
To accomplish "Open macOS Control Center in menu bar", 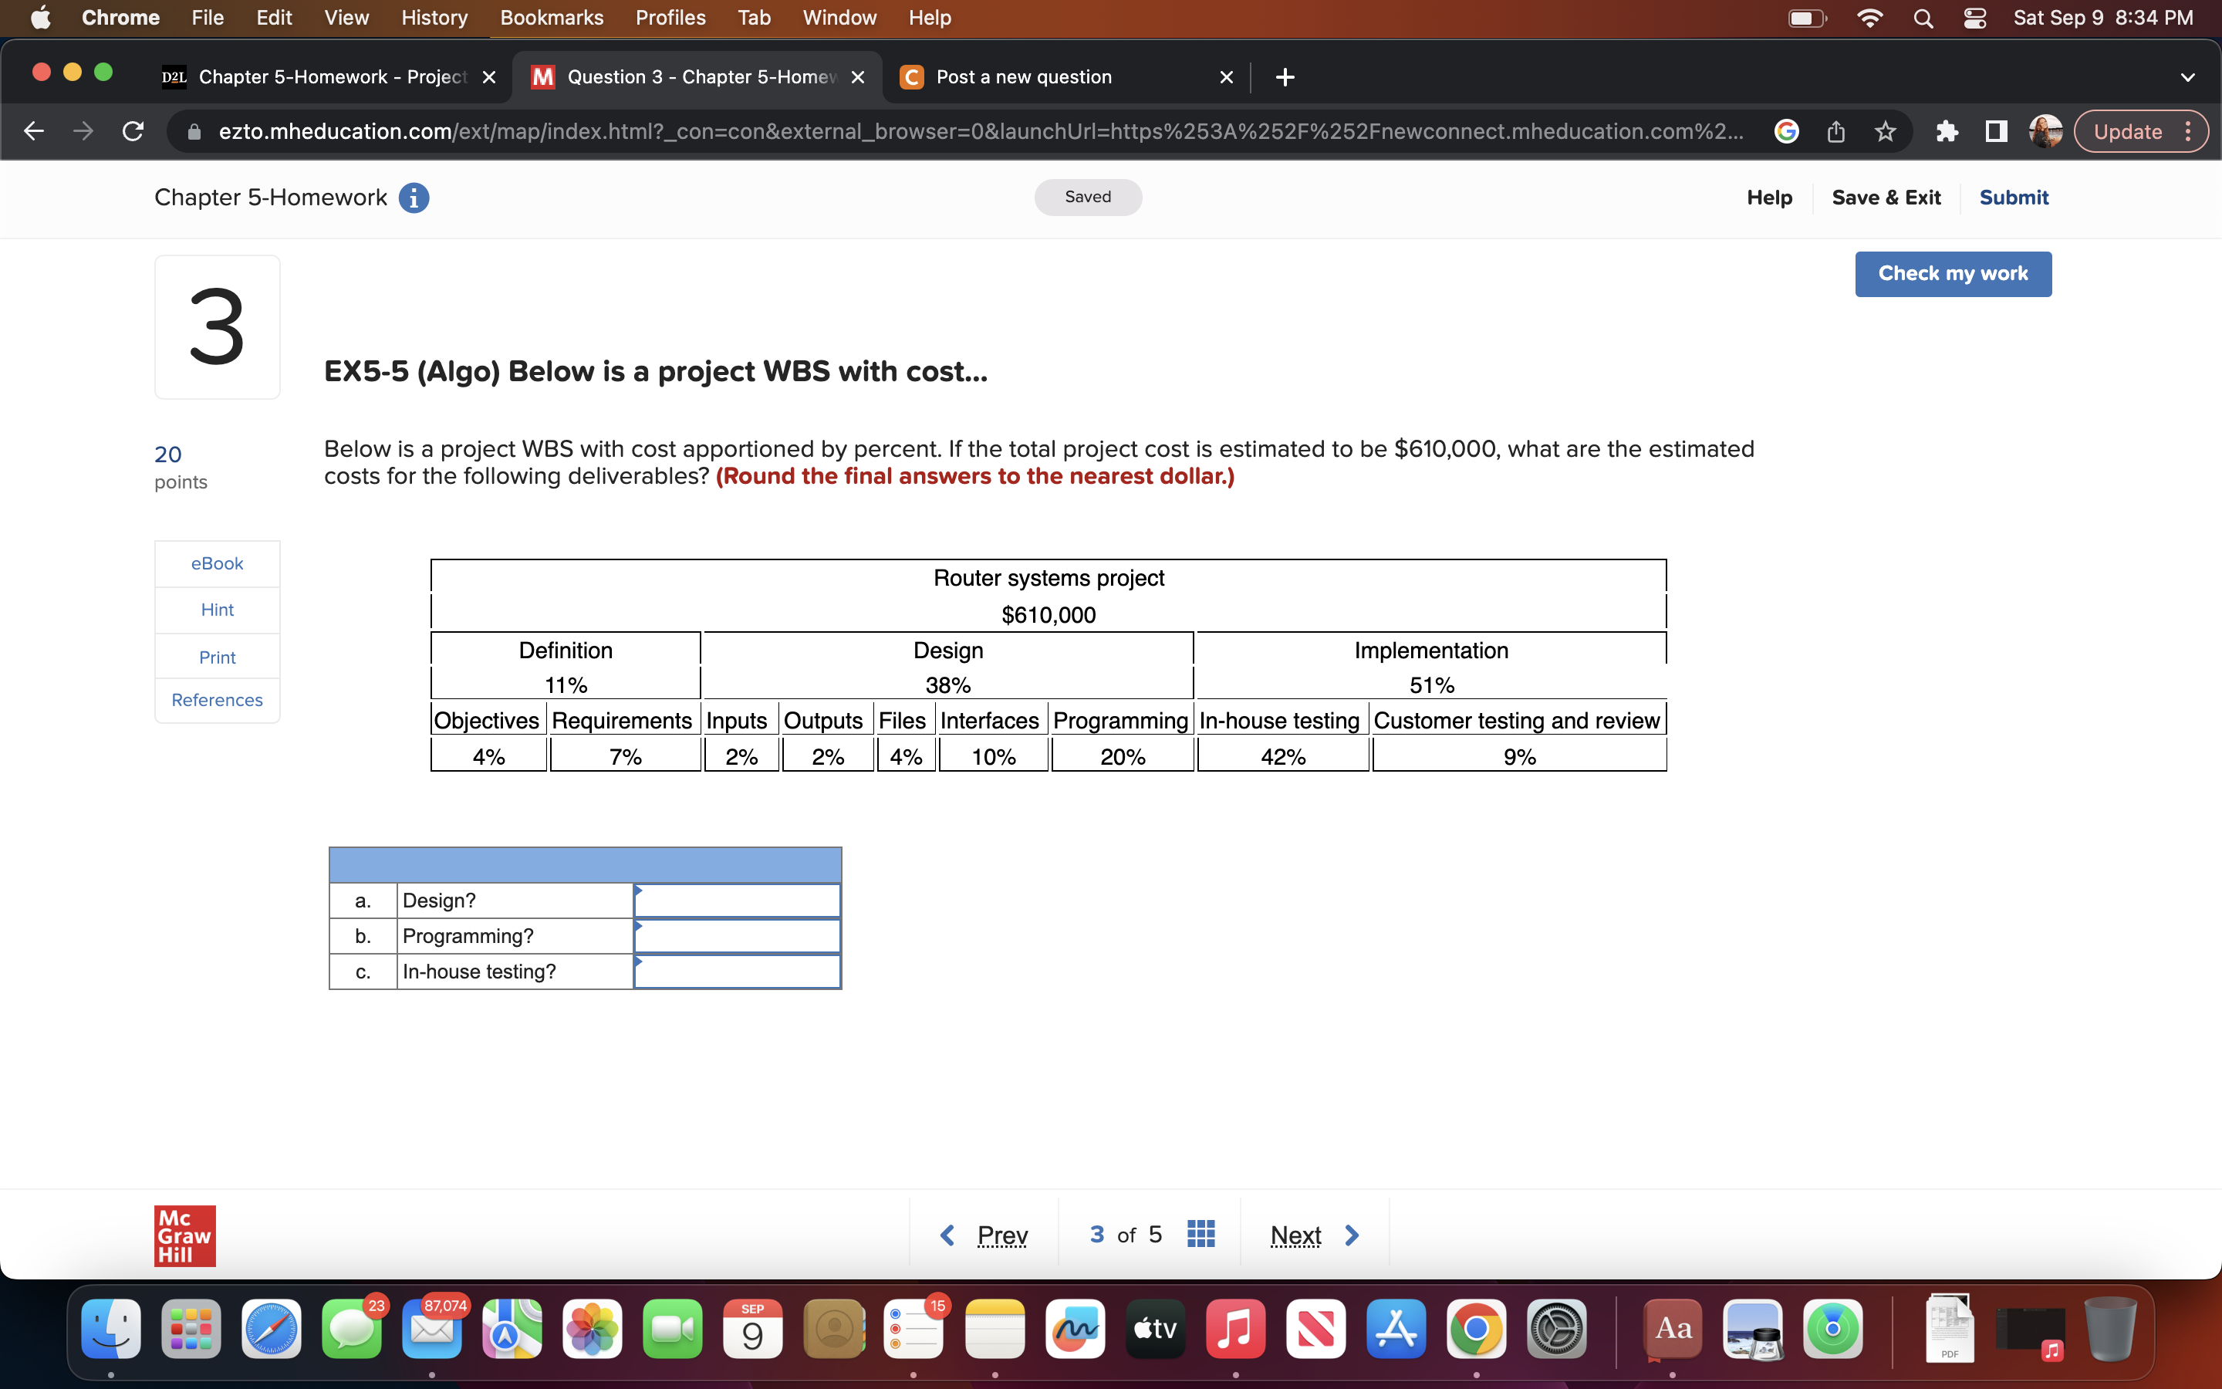I will tap(1974, 19).
